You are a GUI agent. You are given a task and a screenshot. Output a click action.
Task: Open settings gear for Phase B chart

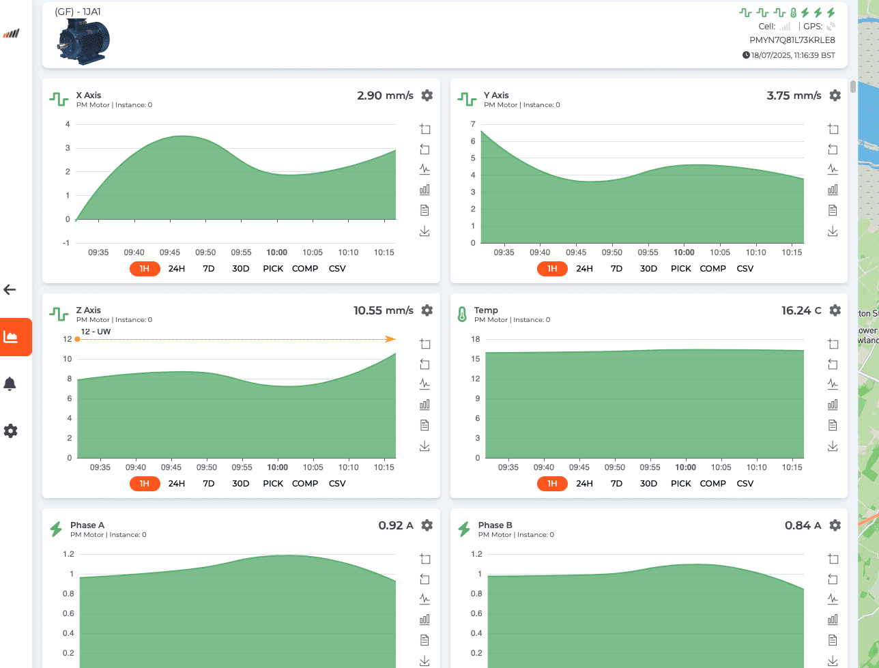click(x=835, y=525)
